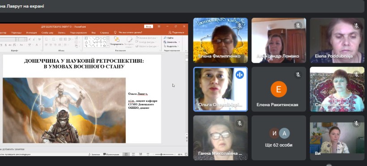Click Вход sign-in button in title bar
The image size is (367, 166).
click(148, 26)
